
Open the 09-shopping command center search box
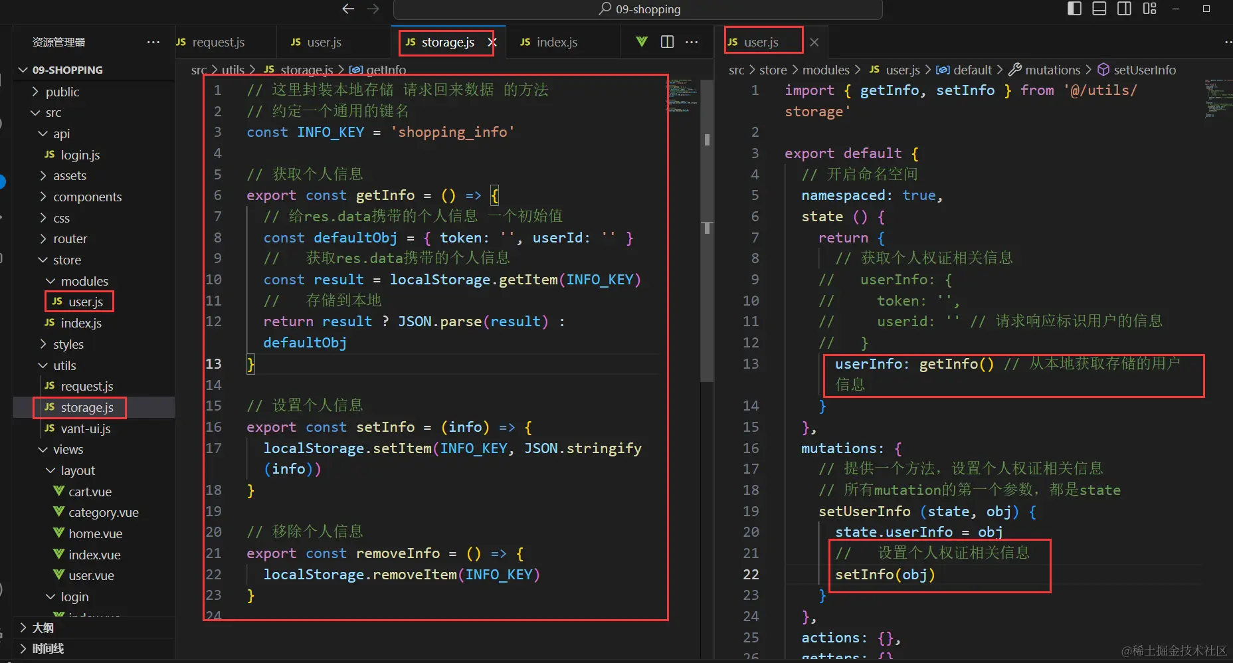tap(638, 9)
